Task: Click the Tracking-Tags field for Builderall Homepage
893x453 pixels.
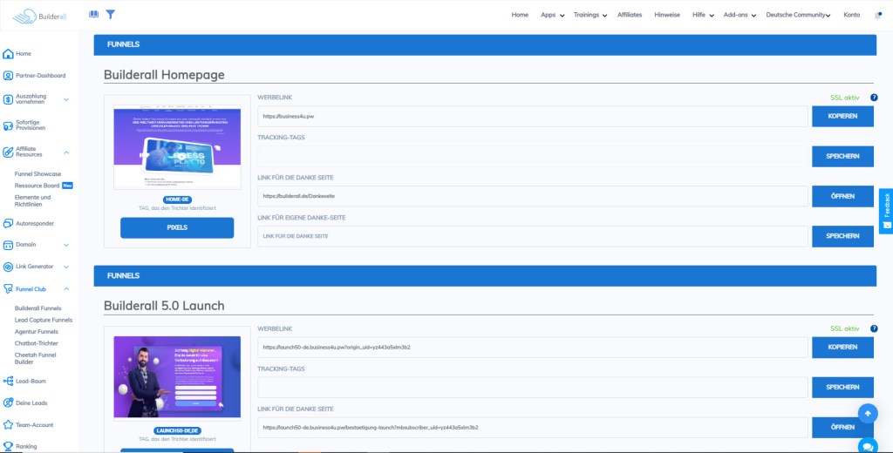Action: pyautogui.click(x=533, y=156)
